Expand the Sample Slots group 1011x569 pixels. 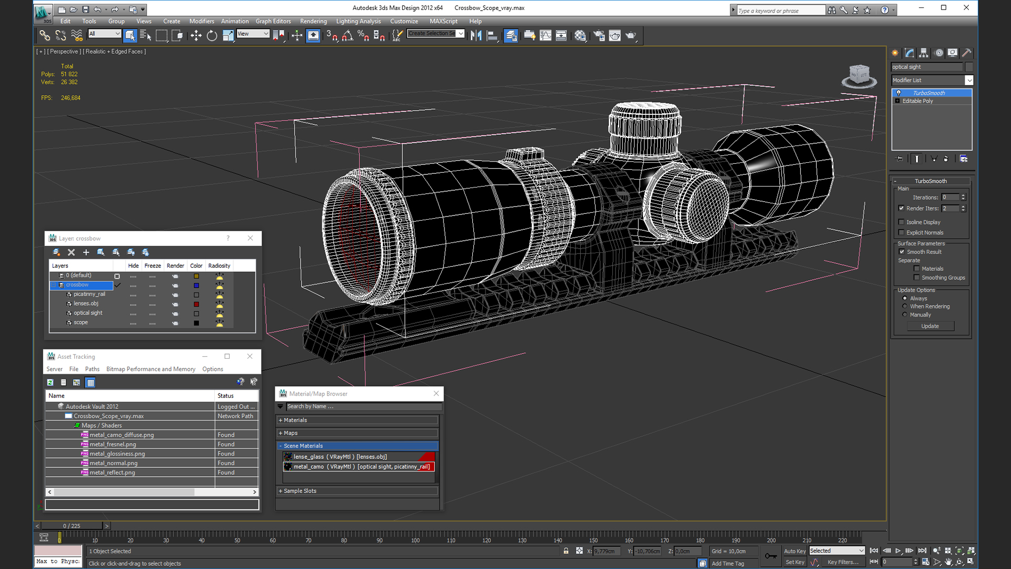[x=281, y=491]
